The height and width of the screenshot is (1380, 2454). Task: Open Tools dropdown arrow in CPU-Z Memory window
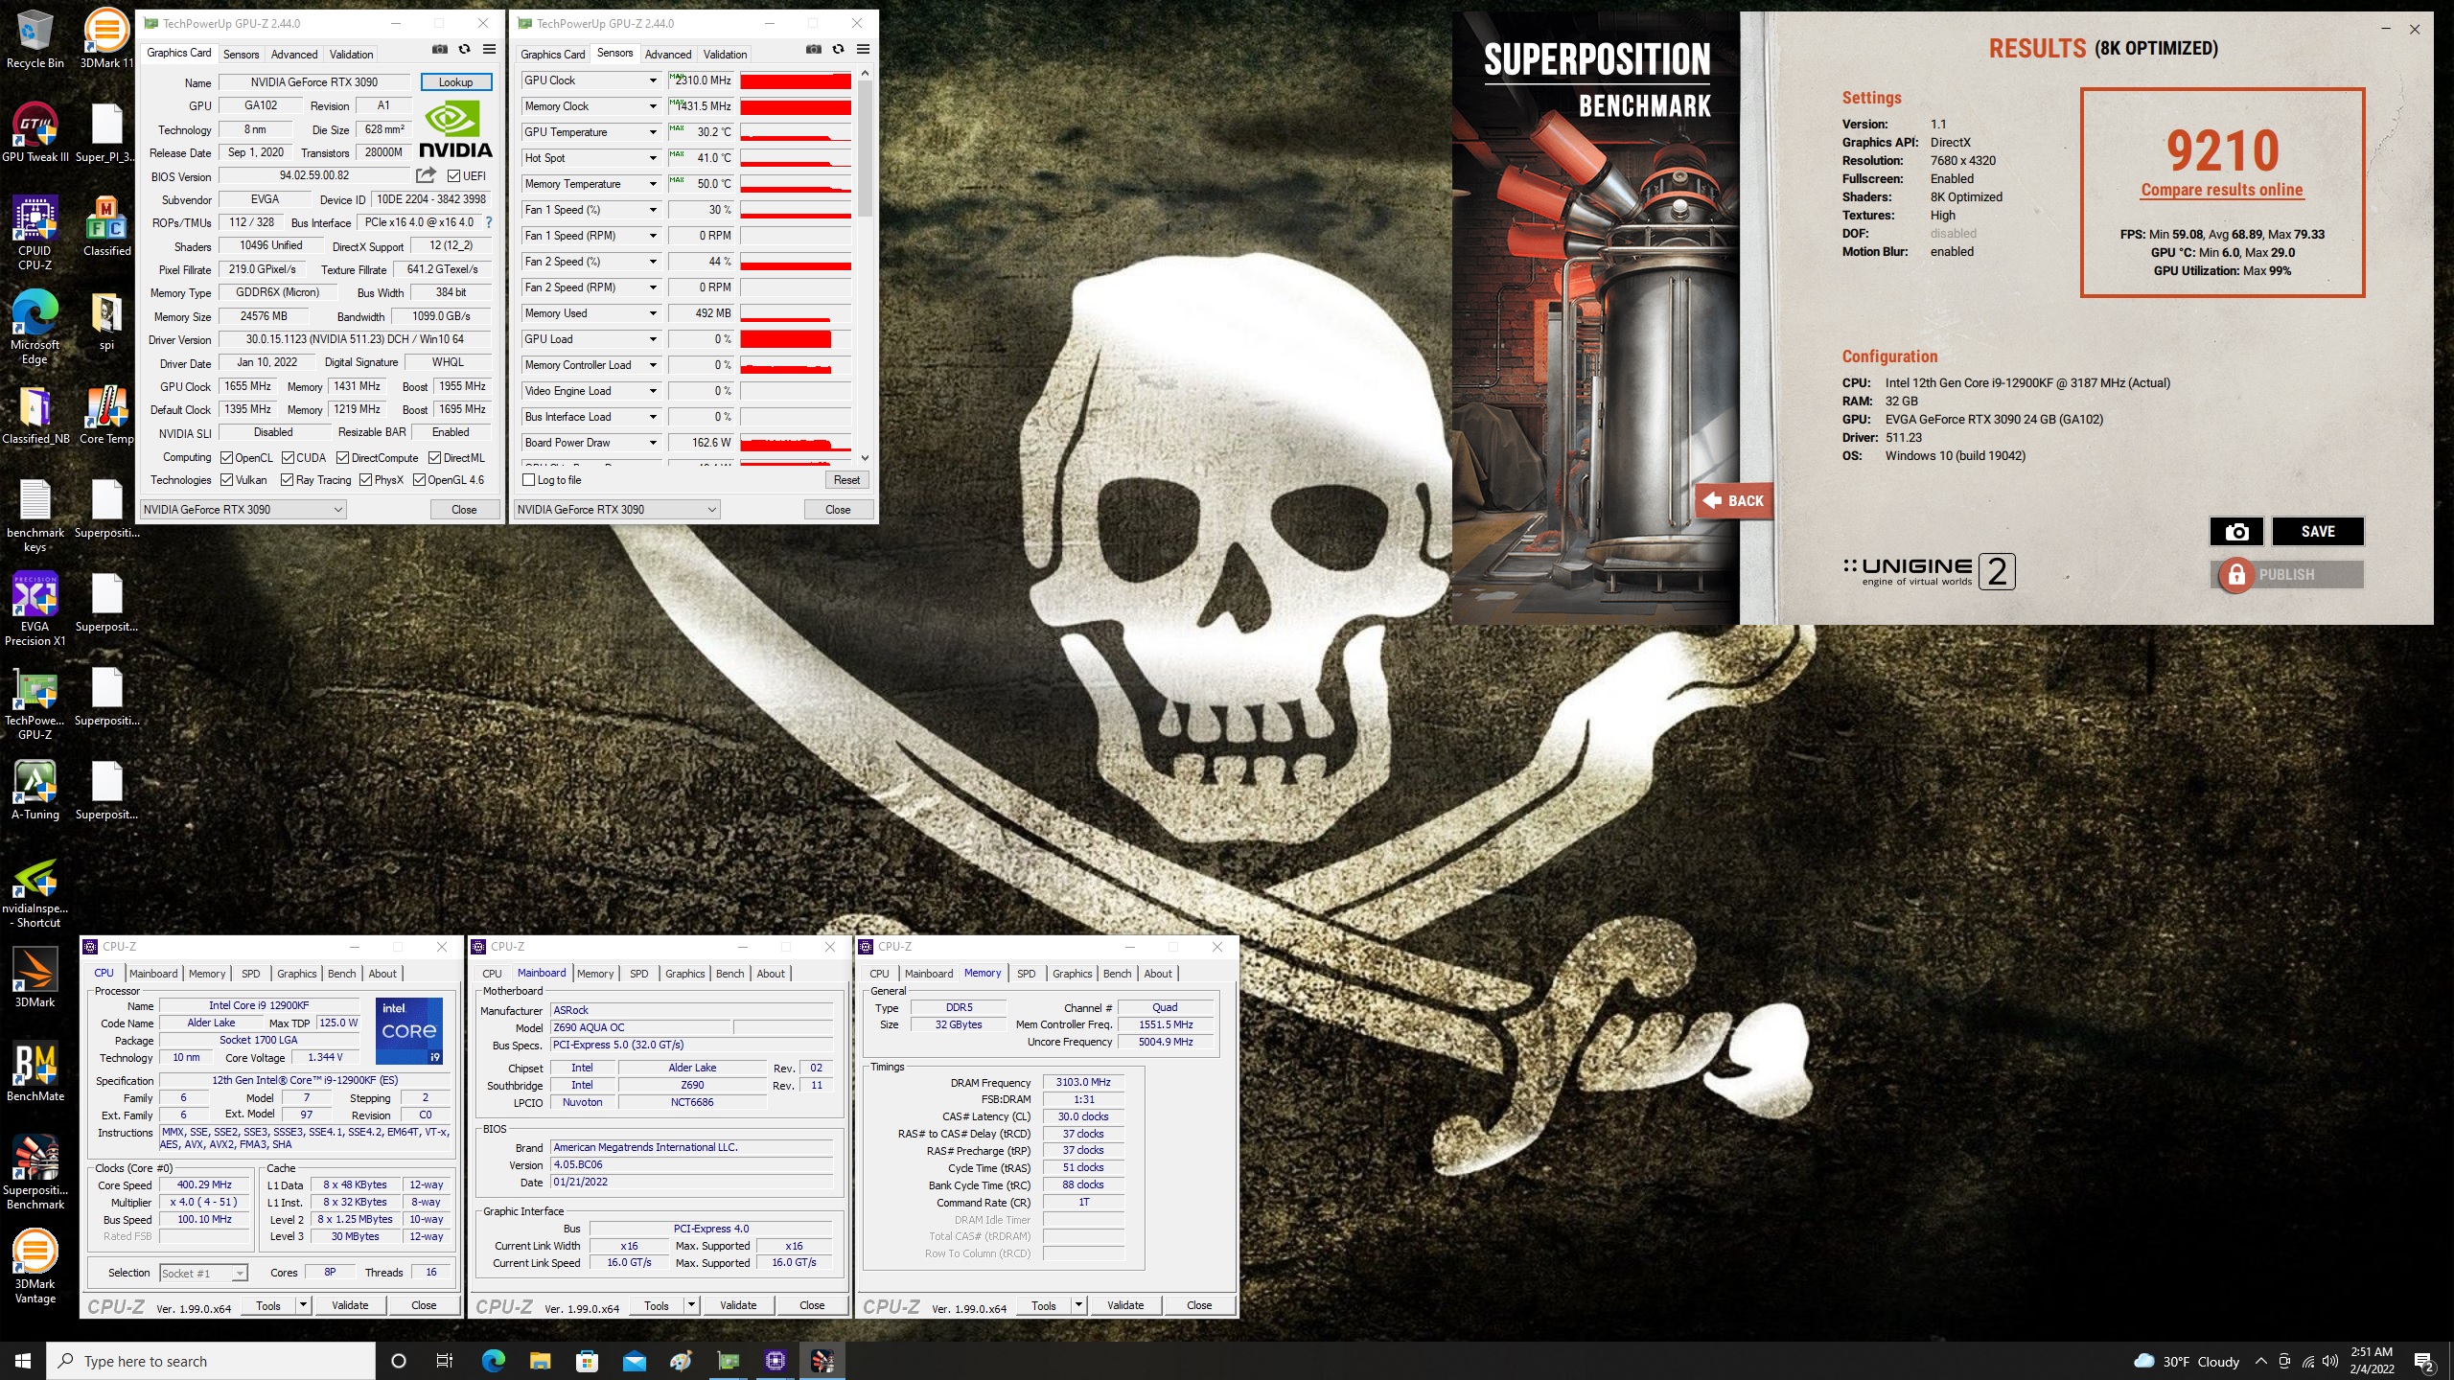tap(1078, 1305)
